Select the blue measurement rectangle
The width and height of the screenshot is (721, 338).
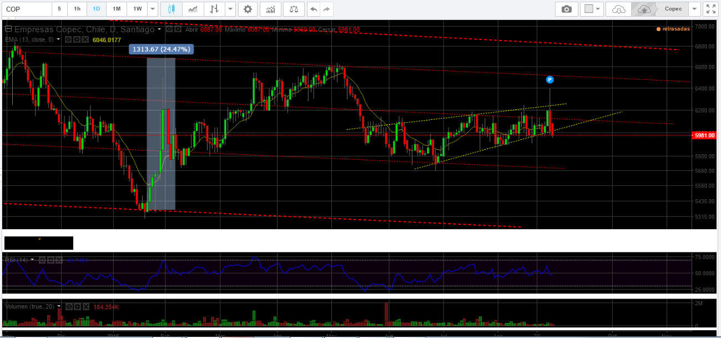pyautogui.click(x=161, y=134)
